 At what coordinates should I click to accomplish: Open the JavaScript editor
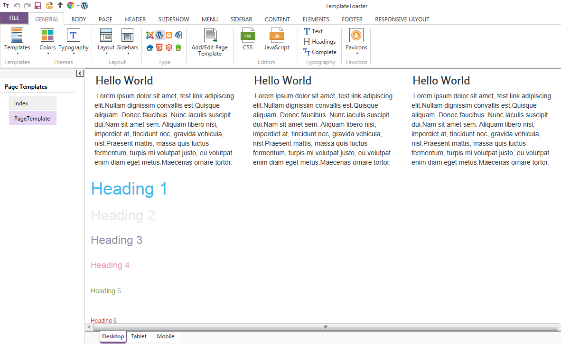coord(277,39)
